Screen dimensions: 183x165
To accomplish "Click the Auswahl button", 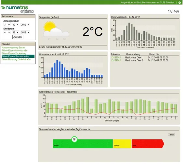I will coord(18,37).
